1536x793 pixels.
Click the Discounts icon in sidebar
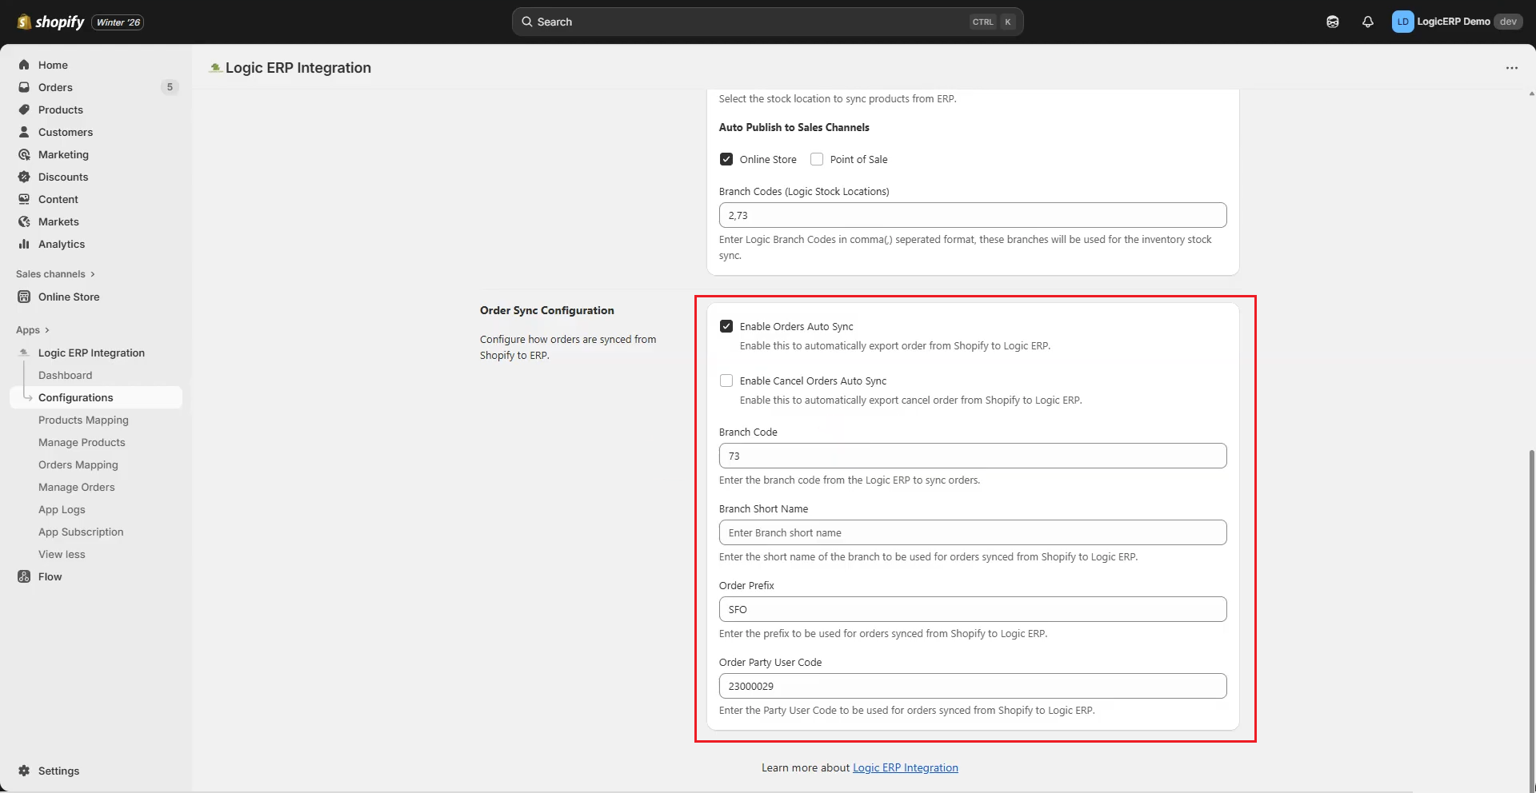pyautogui.click(x=24, y=177)
